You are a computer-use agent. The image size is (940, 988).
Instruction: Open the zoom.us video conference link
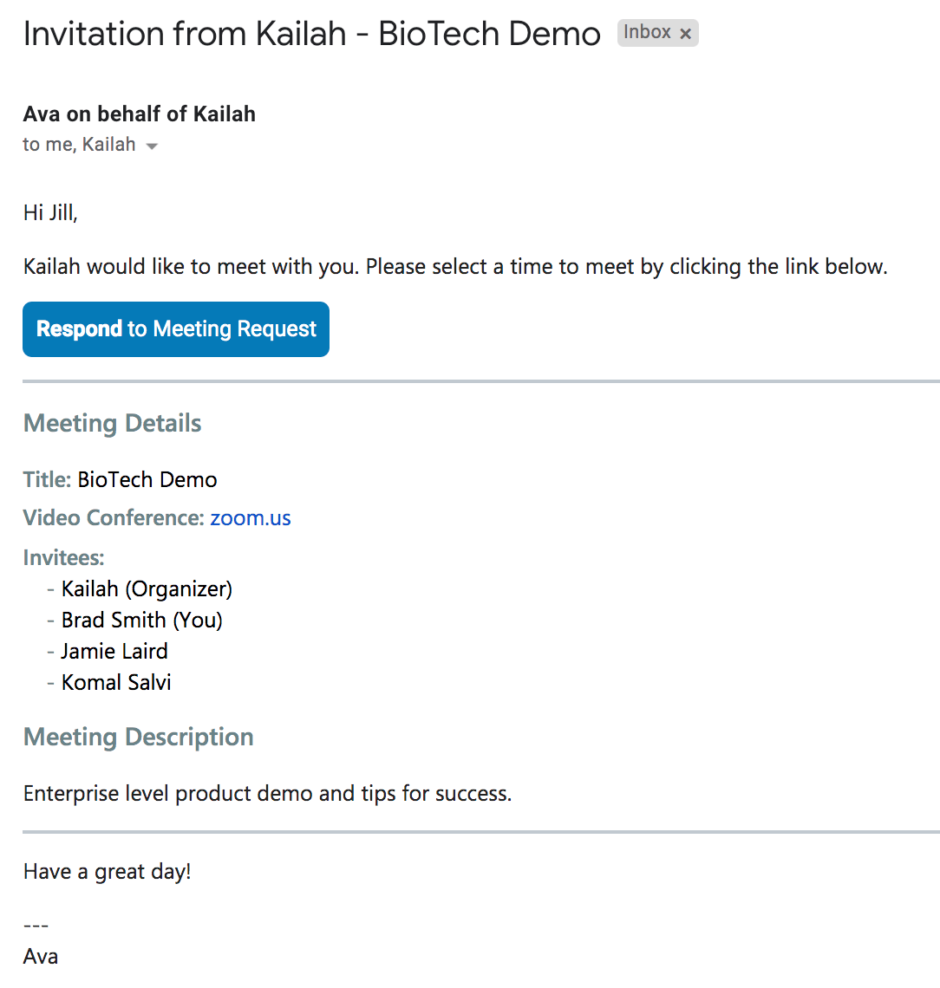[250, 517]
